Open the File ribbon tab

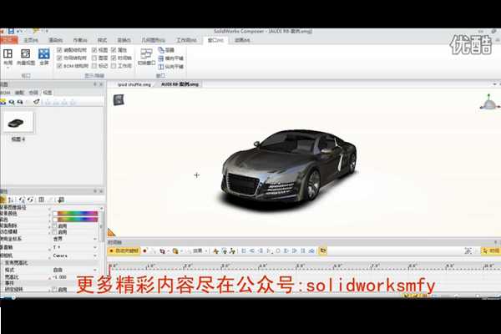[x=8, y=40]
